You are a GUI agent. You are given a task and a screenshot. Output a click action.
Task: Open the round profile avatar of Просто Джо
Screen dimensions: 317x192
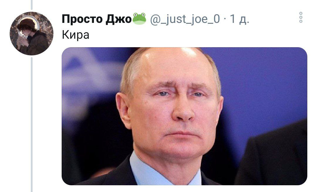31,33
